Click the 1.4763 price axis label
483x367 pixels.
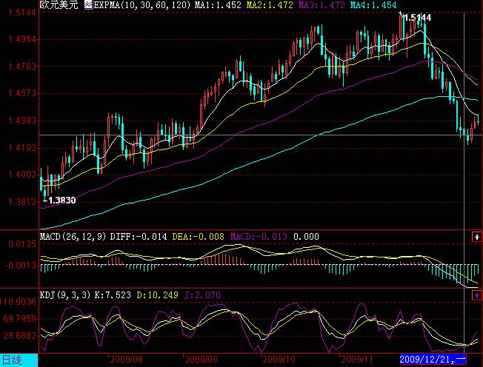22,67
